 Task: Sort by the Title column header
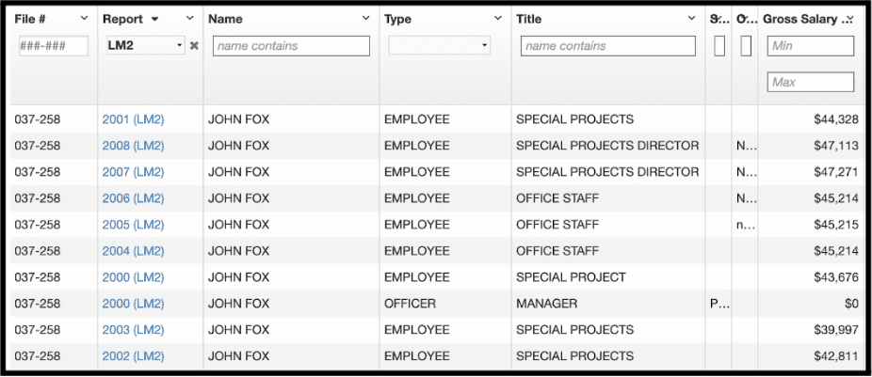(x=529, y=19)
